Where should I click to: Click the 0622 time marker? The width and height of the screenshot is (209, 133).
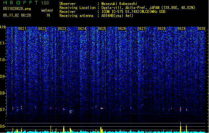42,29
